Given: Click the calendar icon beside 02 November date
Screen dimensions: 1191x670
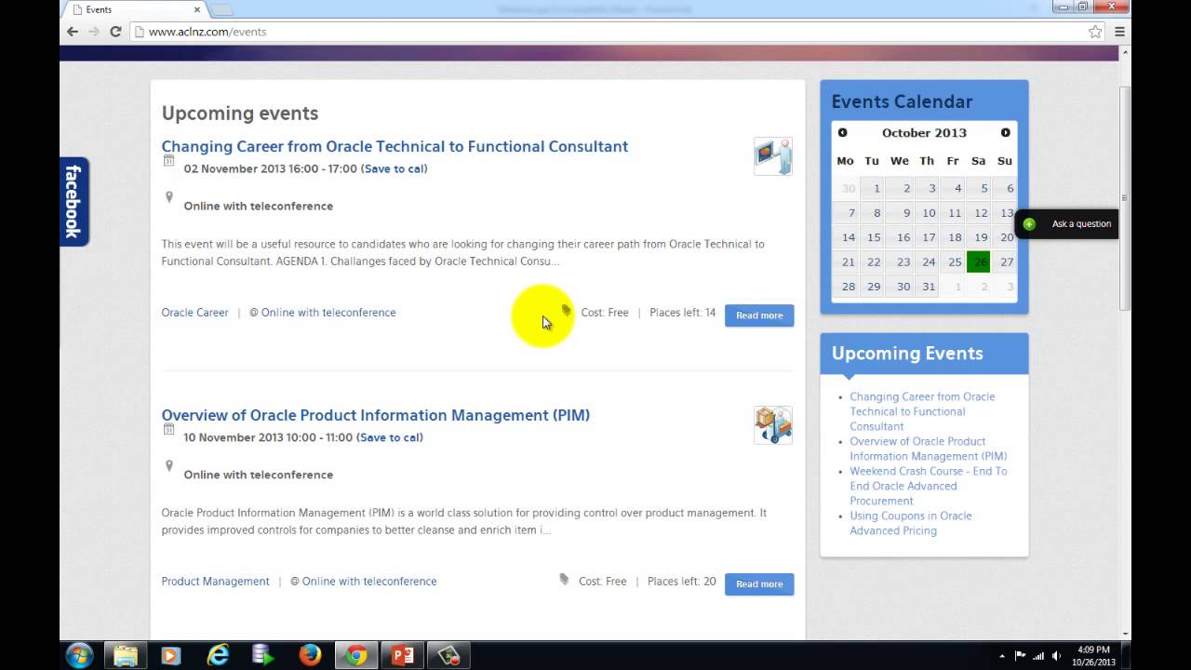Looking at the screenshot, I should pyautogui.click(x=168, y=160).
